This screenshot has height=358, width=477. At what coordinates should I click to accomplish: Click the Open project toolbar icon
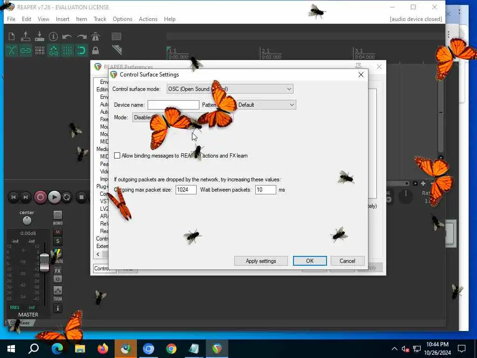(x=26, y=36)
